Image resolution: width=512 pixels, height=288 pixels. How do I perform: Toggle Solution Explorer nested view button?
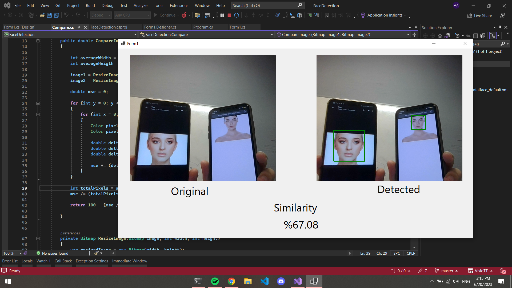[x=493, y=35]
